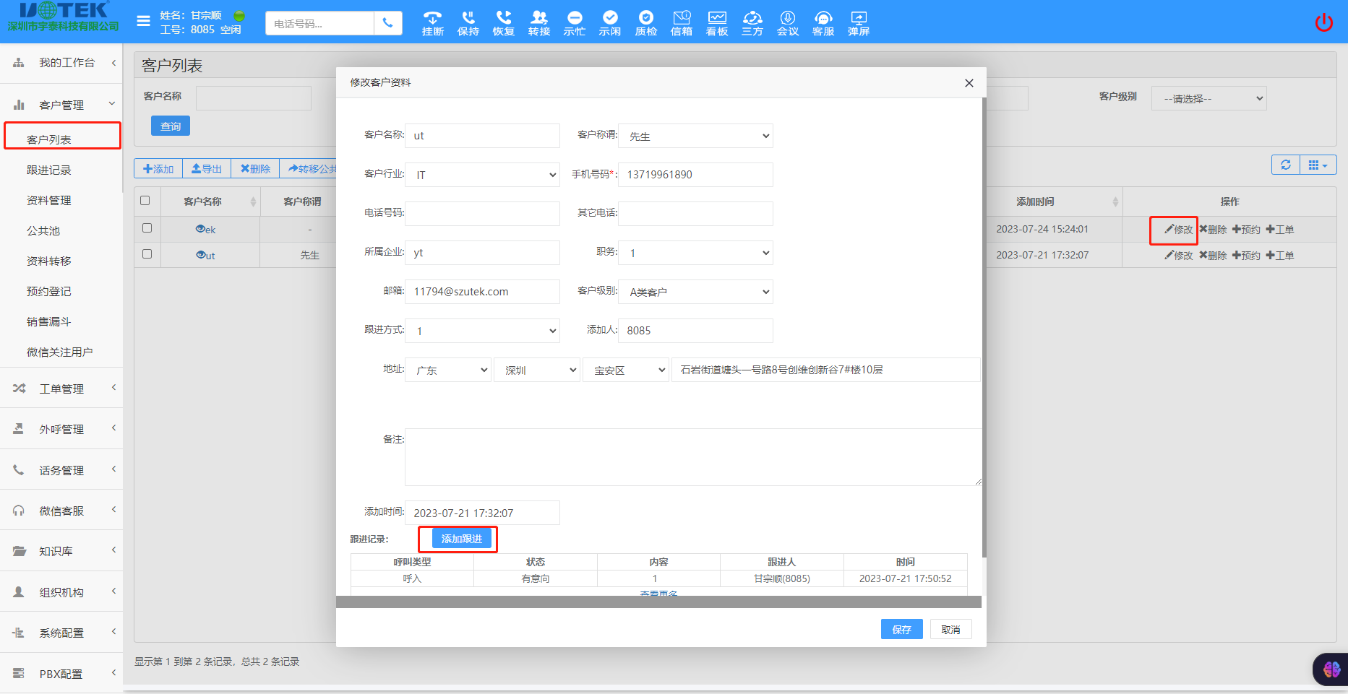Select the 转接 (transfer) icon
1348x694 pixels.
tap(538, 22)
